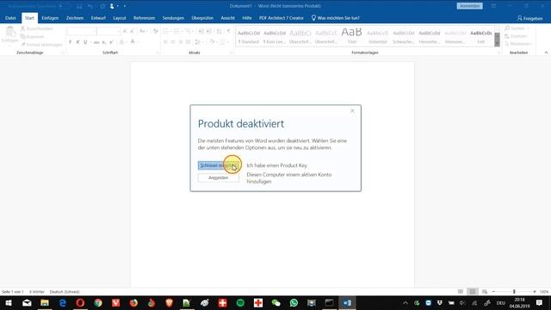This screenshot has width=551, height=310.
Task: Click the 'Format übertragen' painter icon
Action: click(23, 45)
